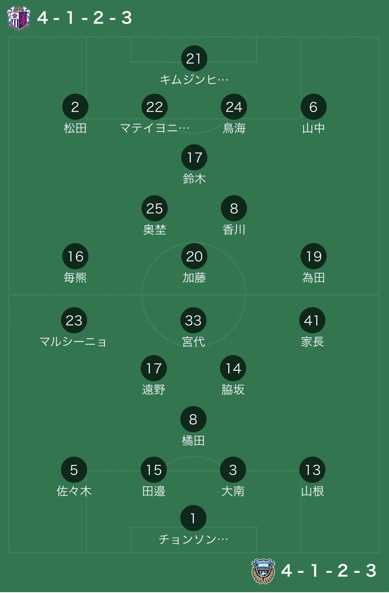The width and height of the screenshot is (389, 593).
Task: Tap goalkeeper number 1 circle
Action: pos(193,518)
